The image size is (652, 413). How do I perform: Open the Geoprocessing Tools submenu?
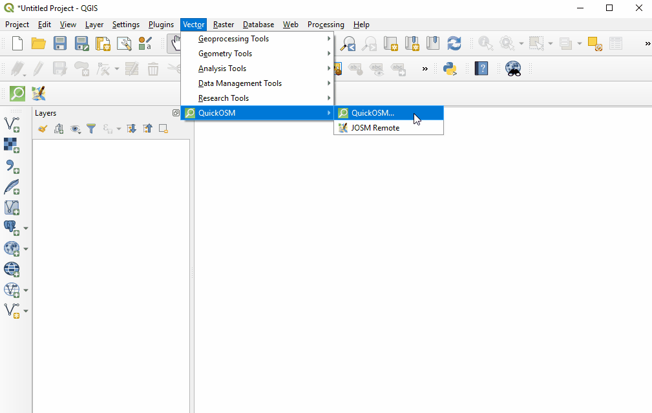[x=257, y=39]
